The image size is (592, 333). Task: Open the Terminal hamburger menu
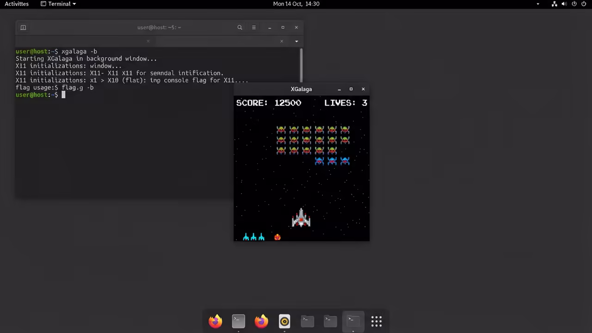(x=253, y=27)
